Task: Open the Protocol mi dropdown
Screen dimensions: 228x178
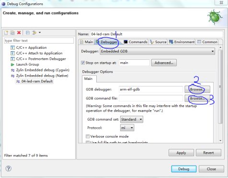Action: point(127,128)
